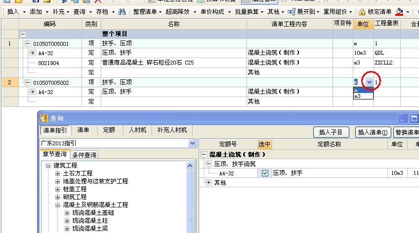Expand A4-32 under item 010507005001
The height and width of the screenshot is (233, 419).
point(33,53)
